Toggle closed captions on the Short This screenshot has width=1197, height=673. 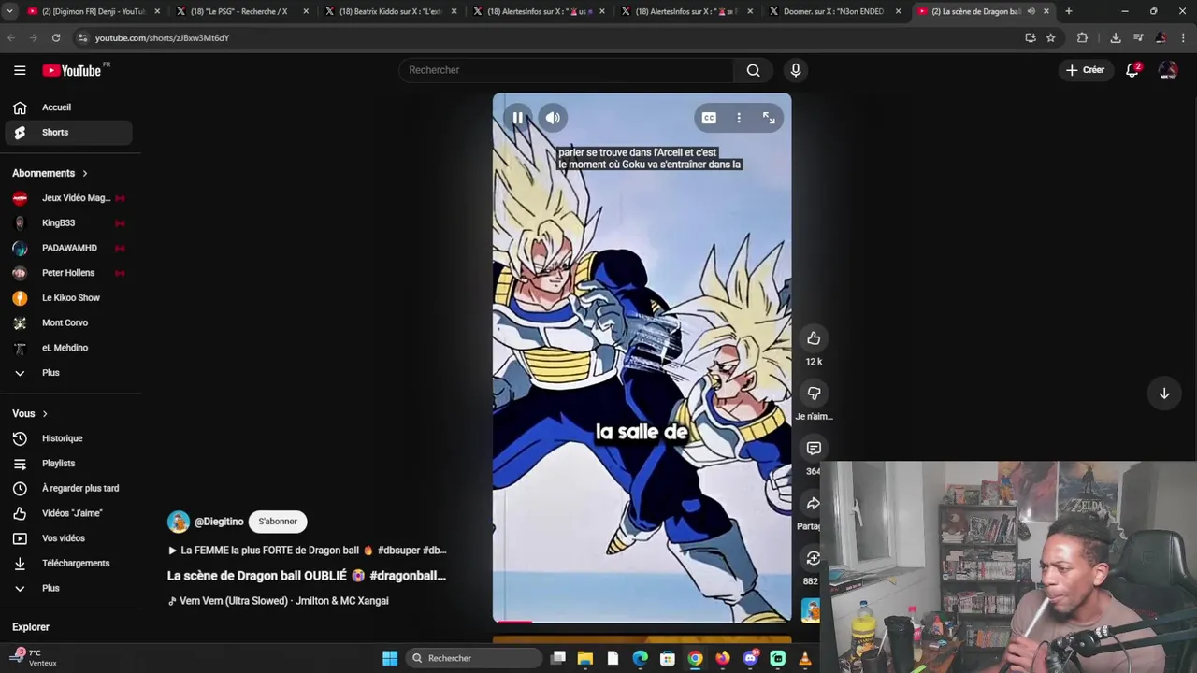tap(709, 118)
